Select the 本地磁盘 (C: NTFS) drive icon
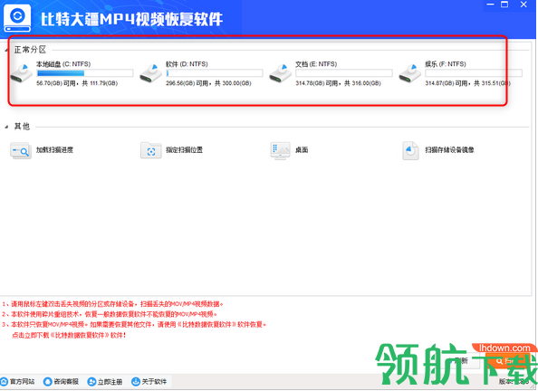The width and height of the screenshot is (538, 391). pyautogui.click(x=21, y=73)
